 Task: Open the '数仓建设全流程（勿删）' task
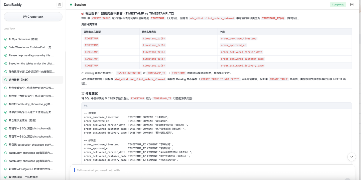pyautogui.click(x=33, y=120)
